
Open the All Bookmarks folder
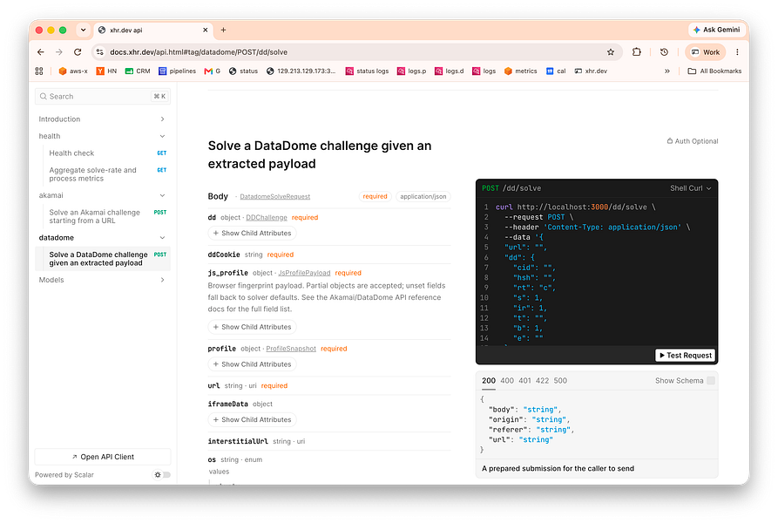click(x=714, y=71)
